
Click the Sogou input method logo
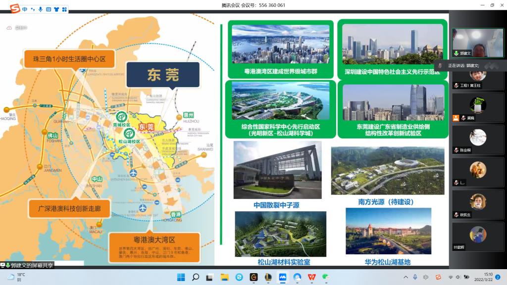pos(15,9)
